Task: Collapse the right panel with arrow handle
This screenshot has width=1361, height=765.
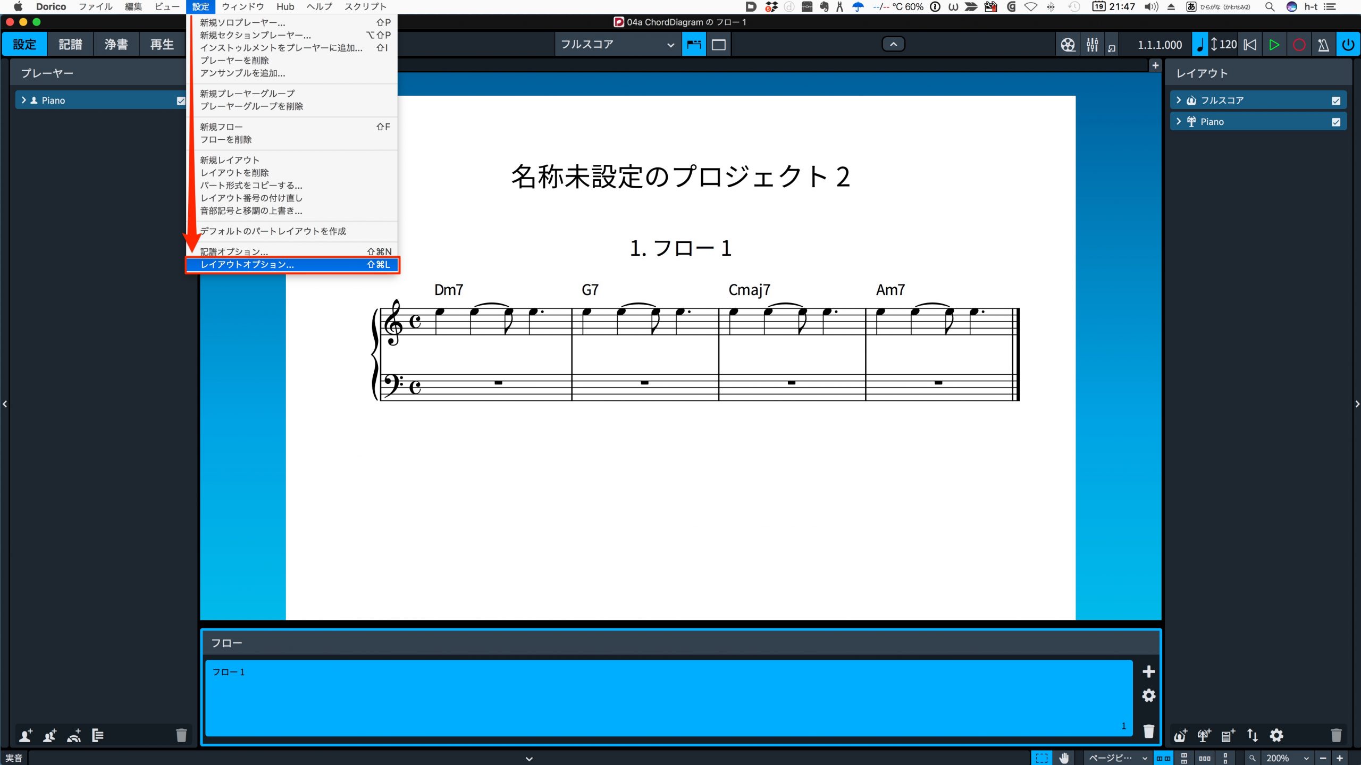Action: [x=1356, y=404]
